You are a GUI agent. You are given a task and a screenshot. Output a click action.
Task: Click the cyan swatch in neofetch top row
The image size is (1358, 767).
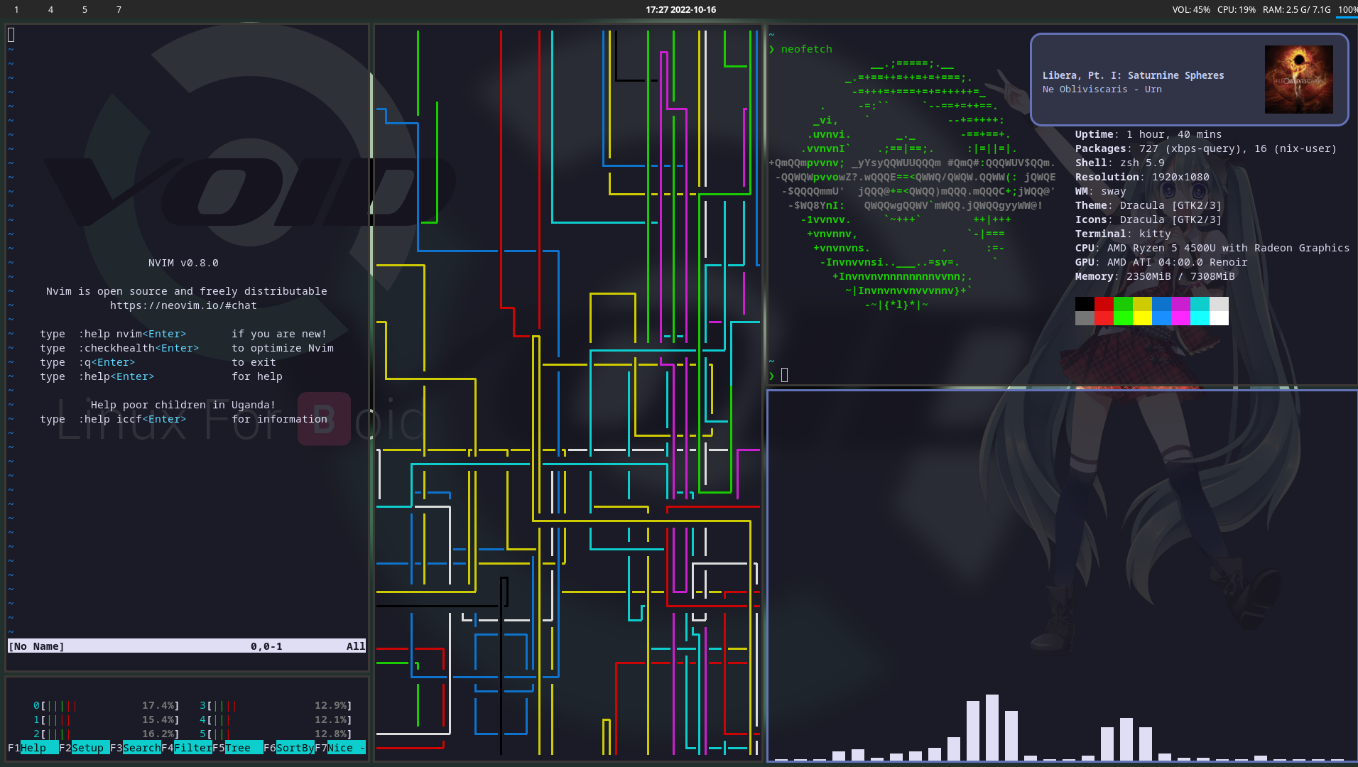pyautogui.click(x=1200, y=304)
